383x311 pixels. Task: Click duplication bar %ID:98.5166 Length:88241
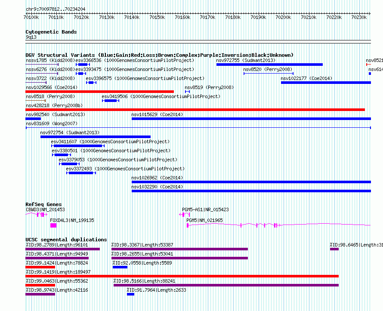(x=226, y=285)
